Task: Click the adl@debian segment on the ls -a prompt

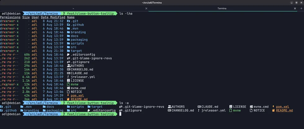Action: 11,103
